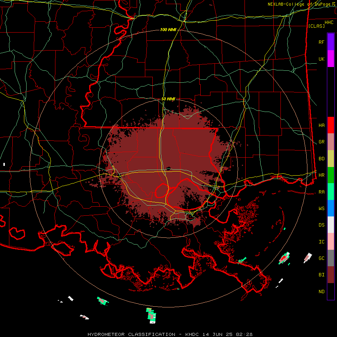
Task: Click the IC legend label
Action: pyautogui.click(x=322, y=242)
